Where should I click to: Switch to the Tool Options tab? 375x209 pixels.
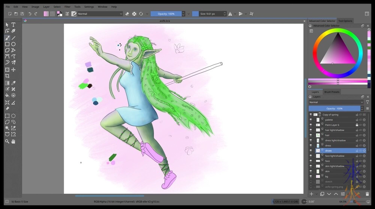point(345,21)
